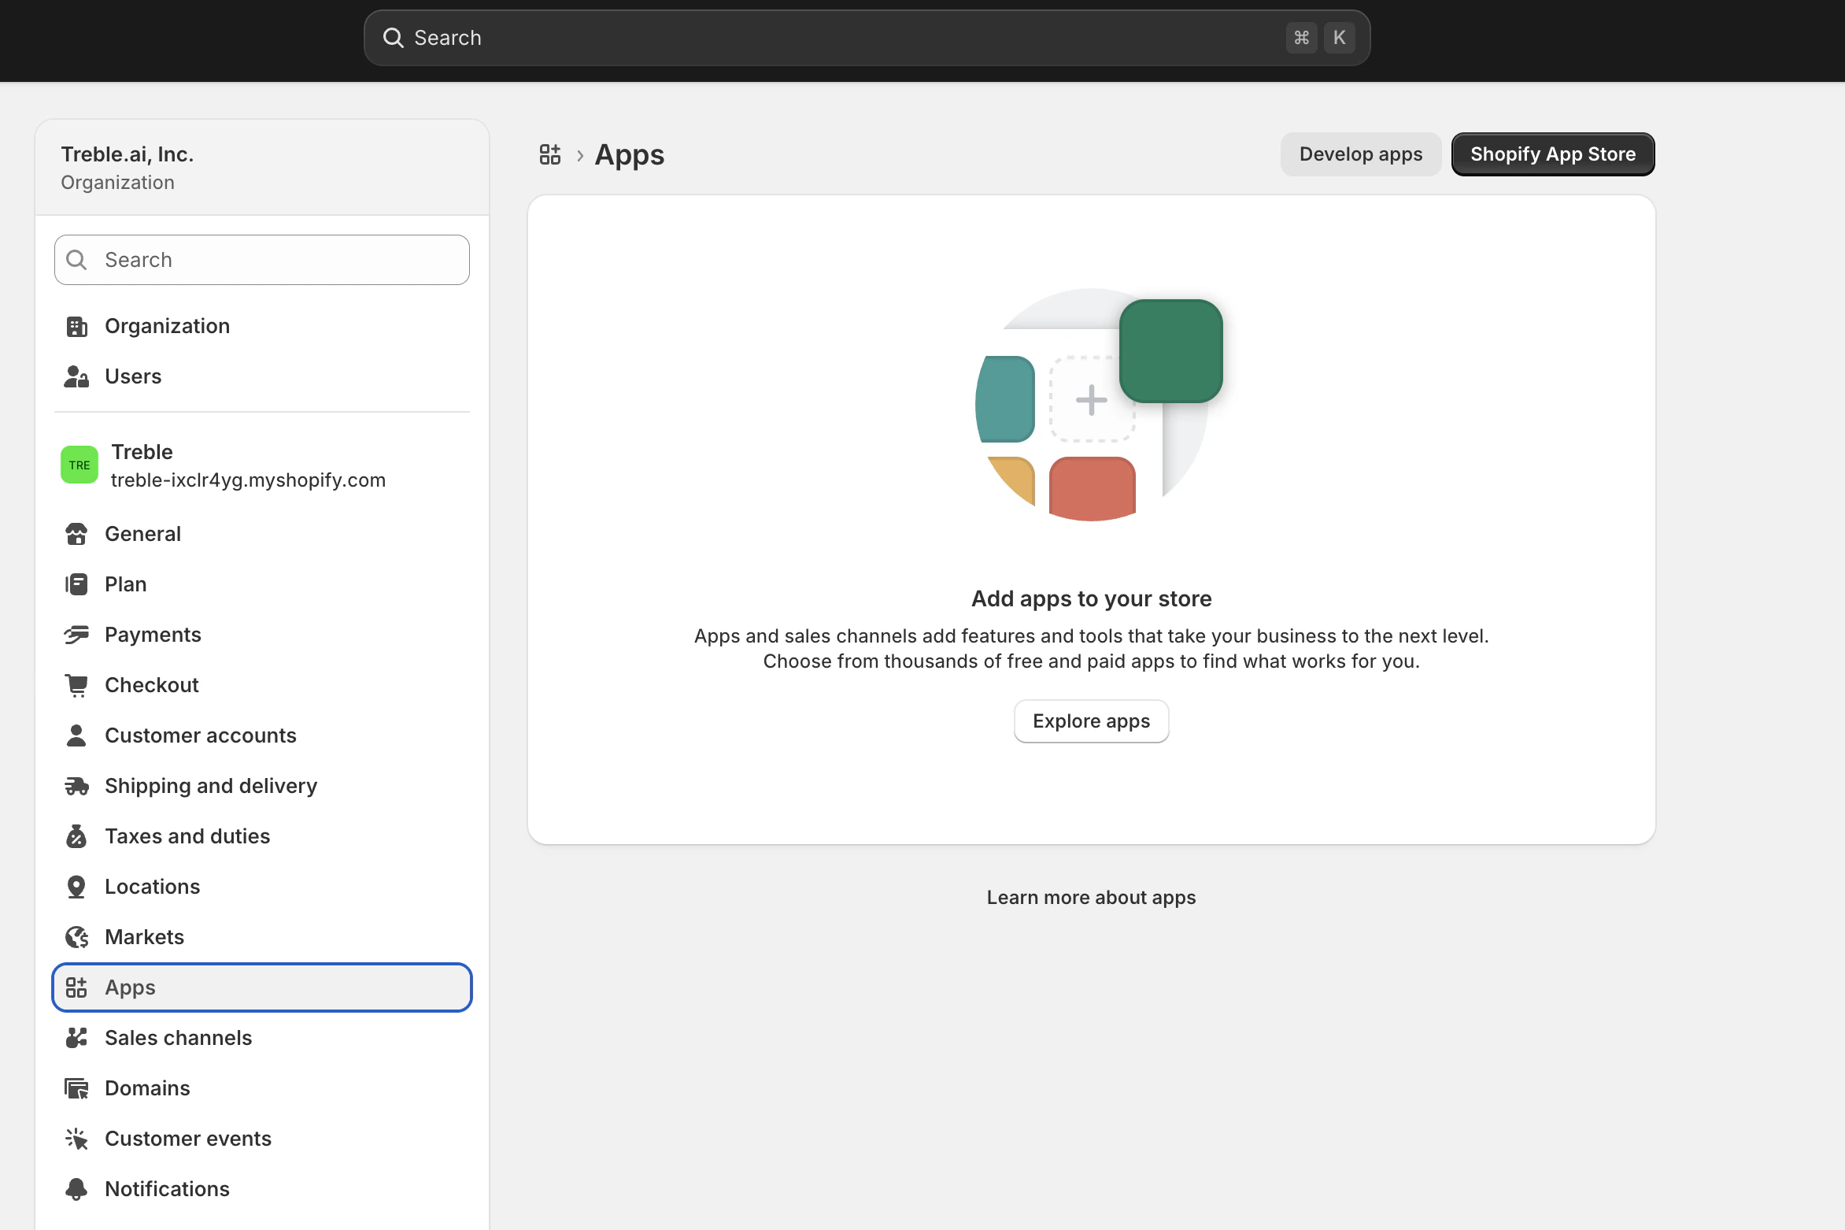1845x1230 pixels.
Task: Click the magnifier icon in the top search bar
Action: (393, 38)
